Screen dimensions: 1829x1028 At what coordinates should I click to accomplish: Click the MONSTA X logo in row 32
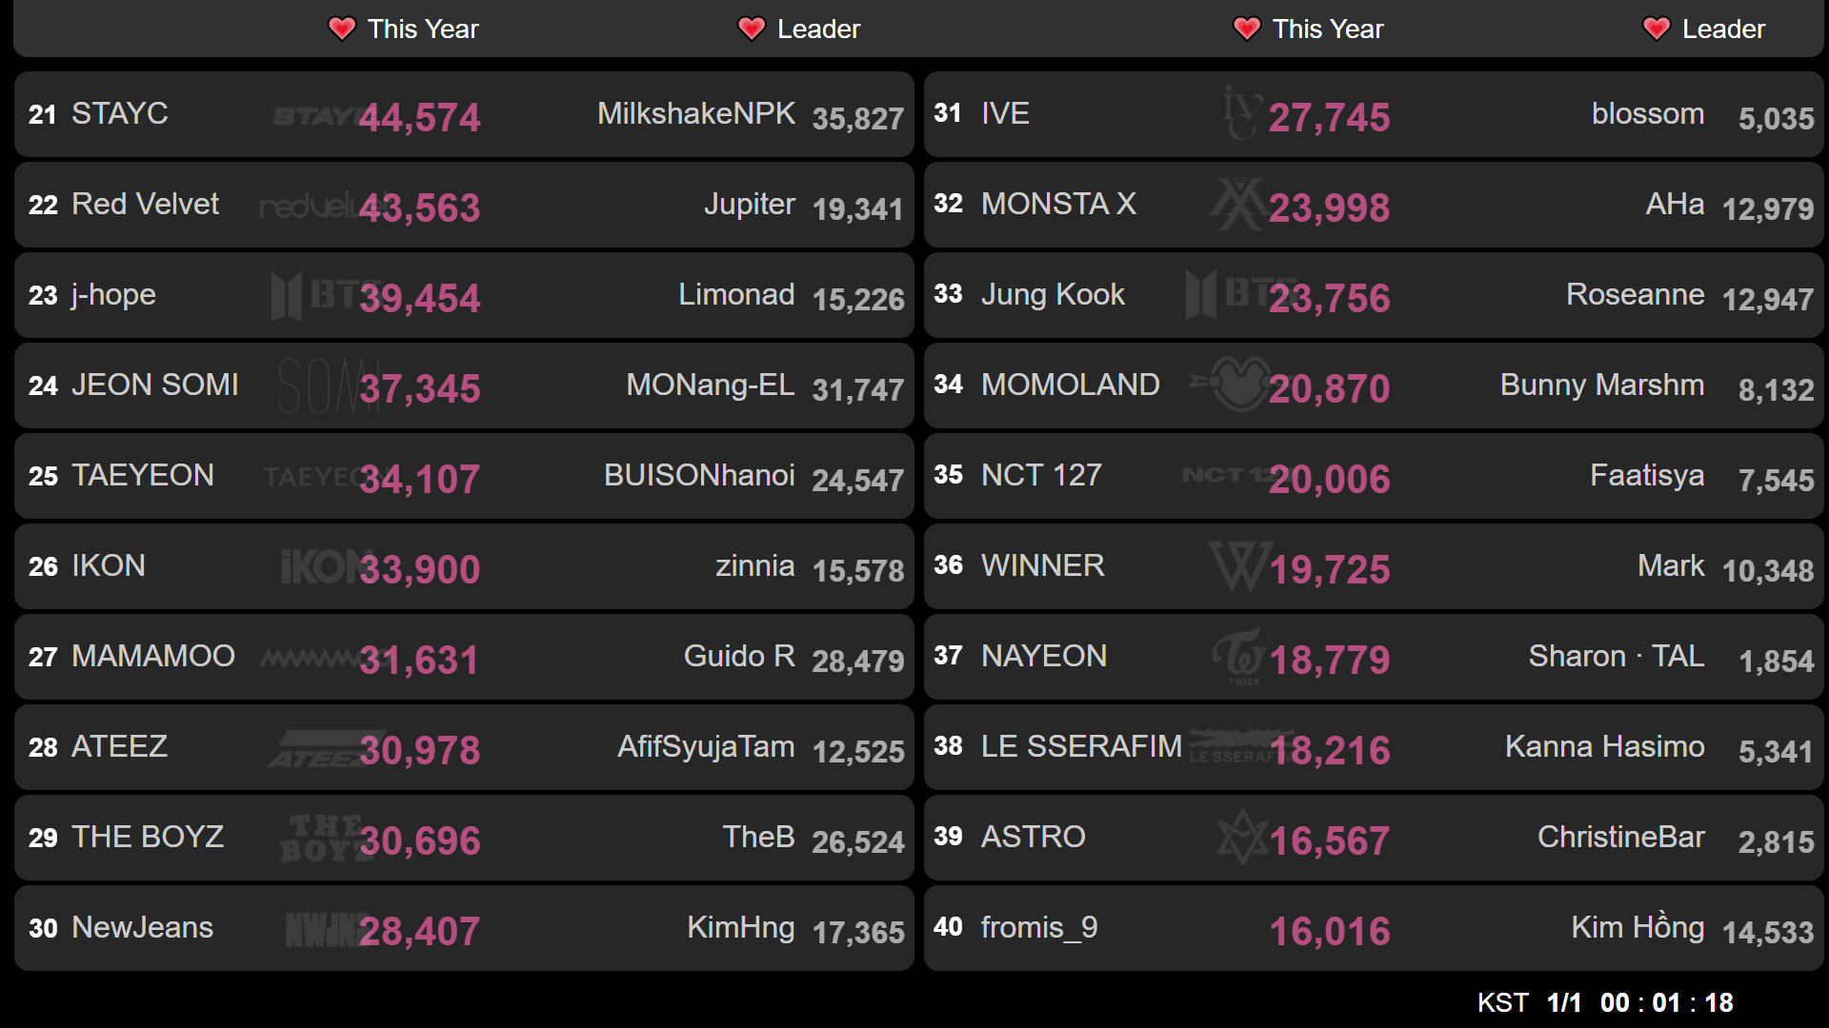[1238, 204]
